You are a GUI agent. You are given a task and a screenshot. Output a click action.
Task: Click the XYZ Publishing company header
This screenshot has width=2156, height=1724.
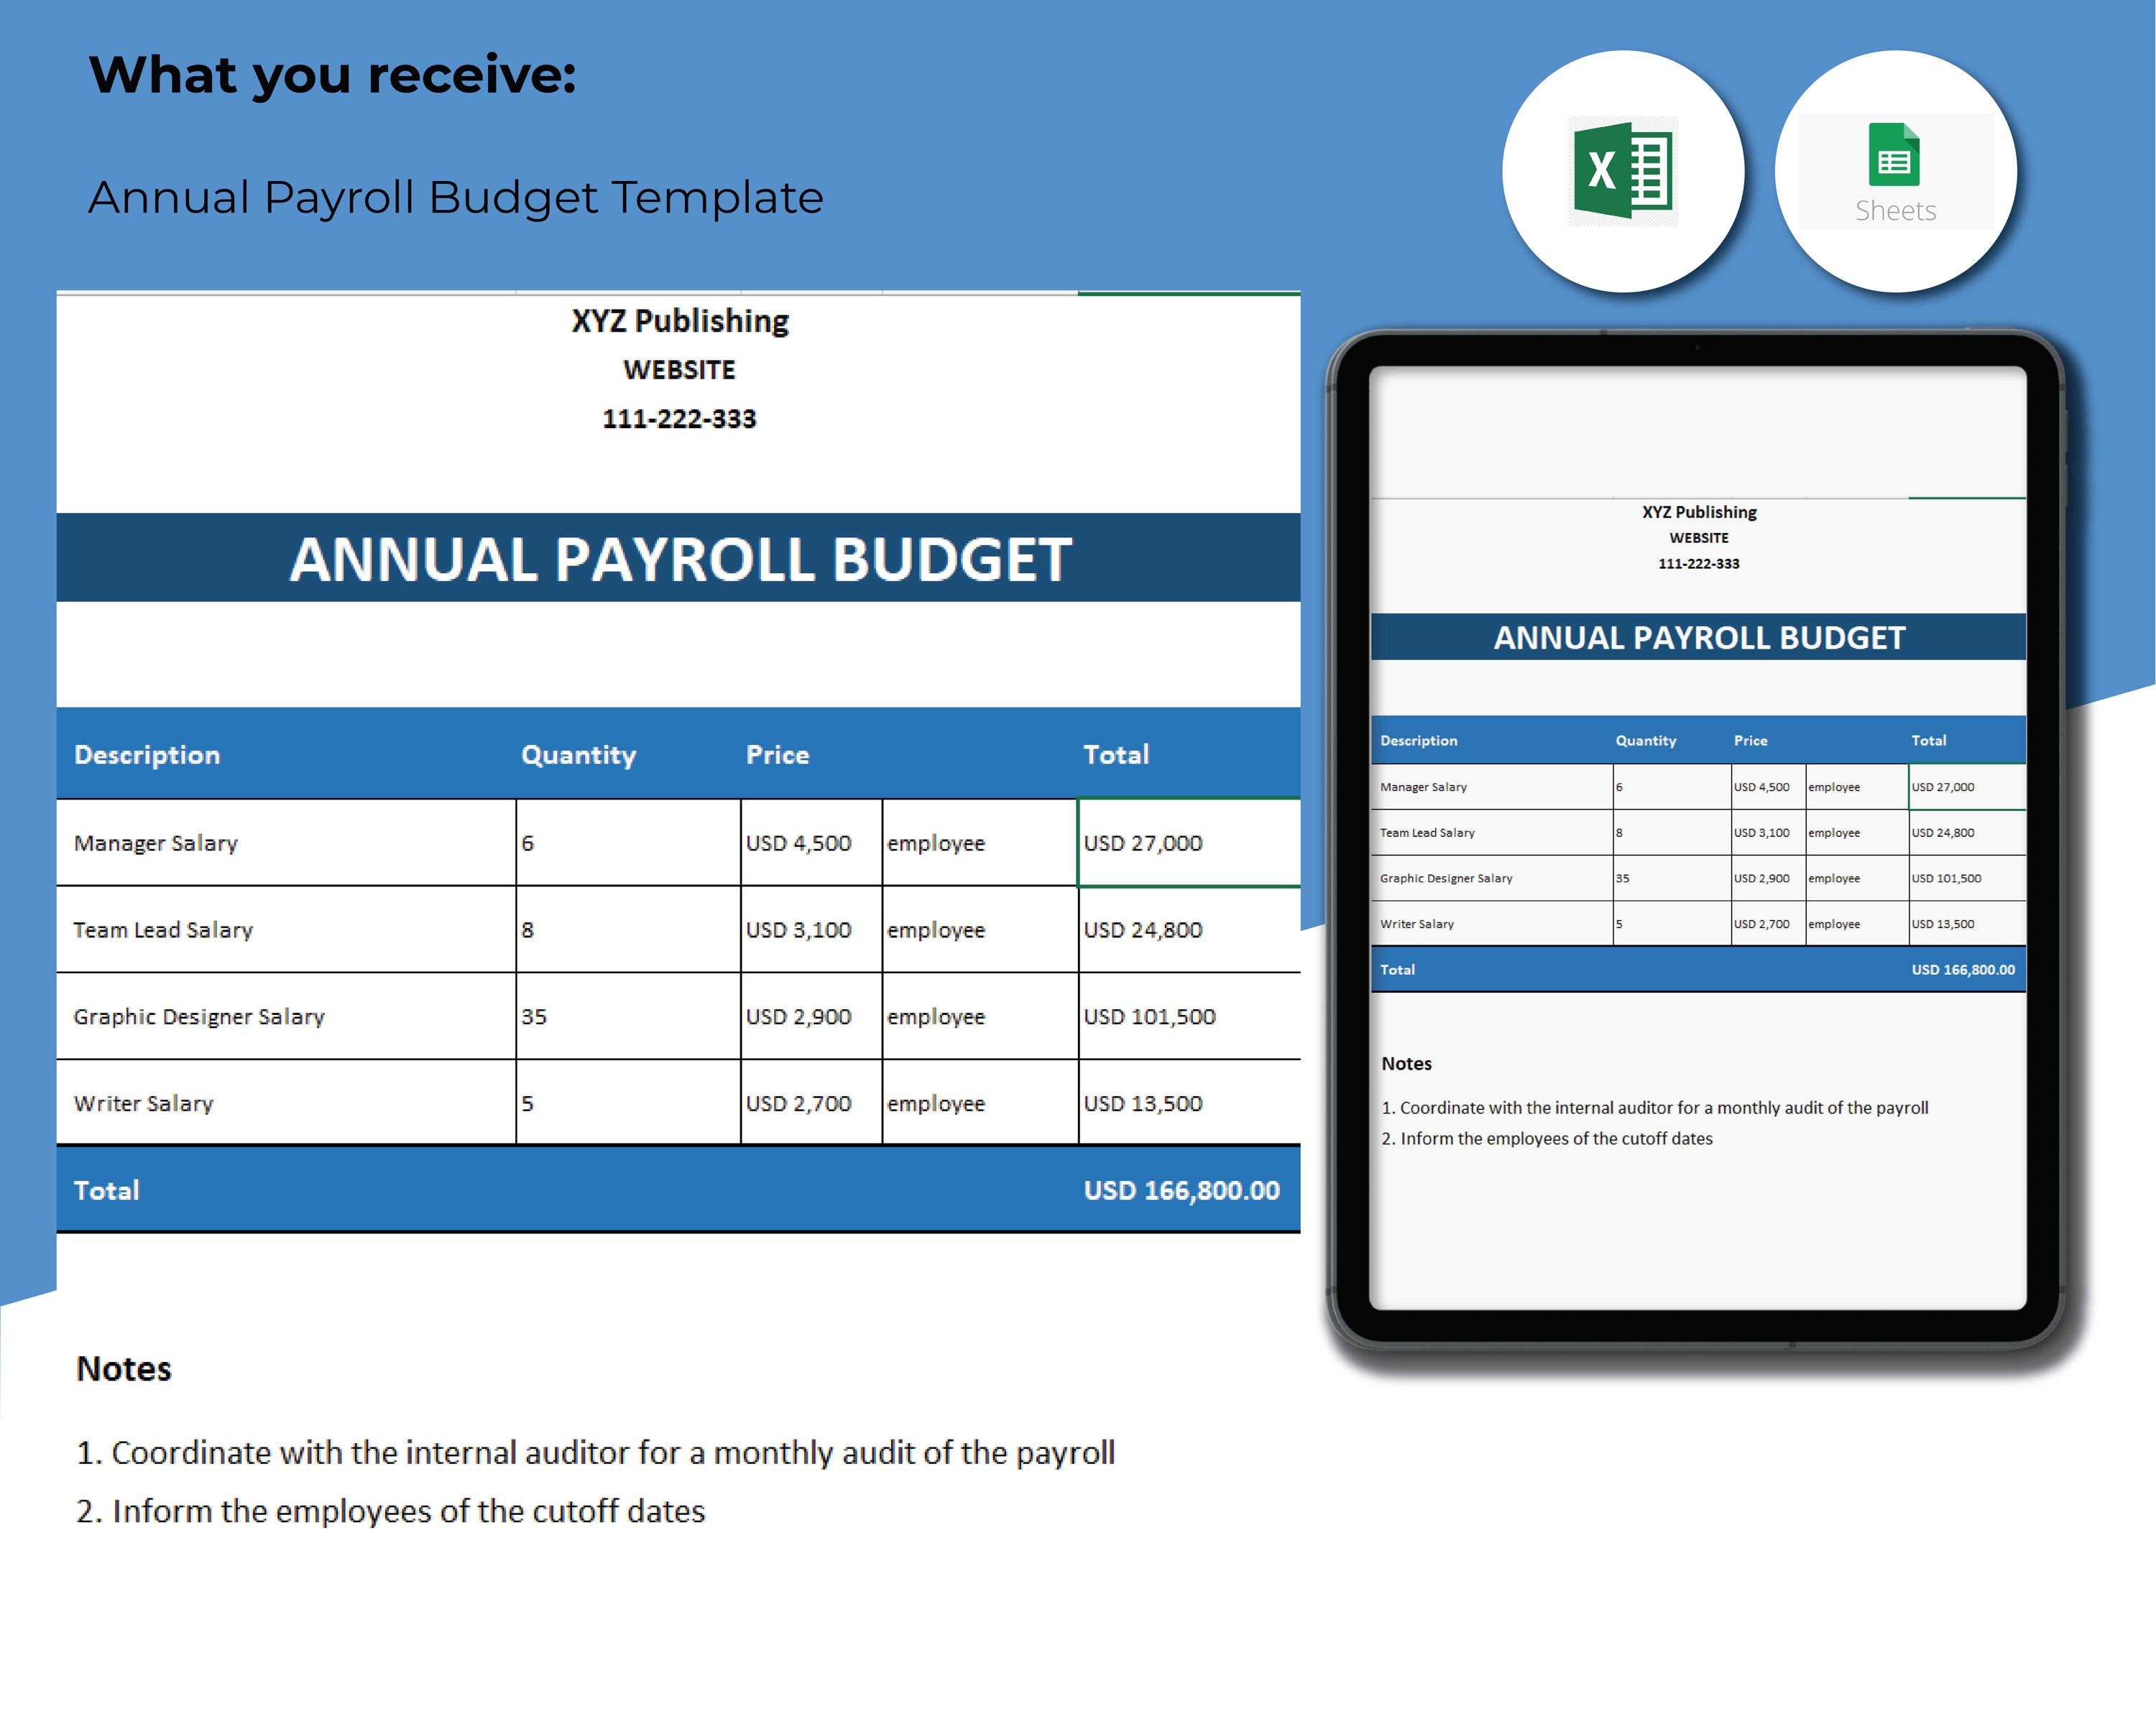(683, 320)
